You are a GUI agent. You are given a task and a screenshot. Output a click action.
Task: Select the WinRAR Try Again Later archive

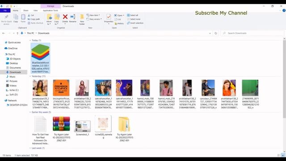tap(61, 129)
